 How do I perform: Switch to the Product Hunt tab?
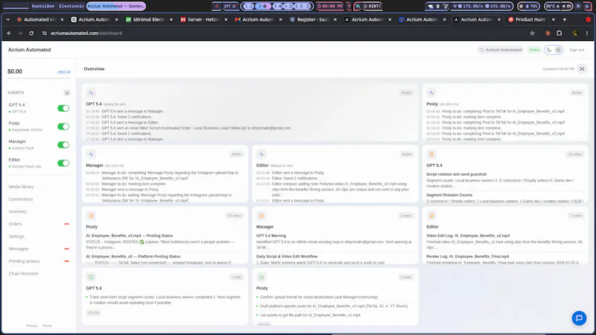[530, 19]
